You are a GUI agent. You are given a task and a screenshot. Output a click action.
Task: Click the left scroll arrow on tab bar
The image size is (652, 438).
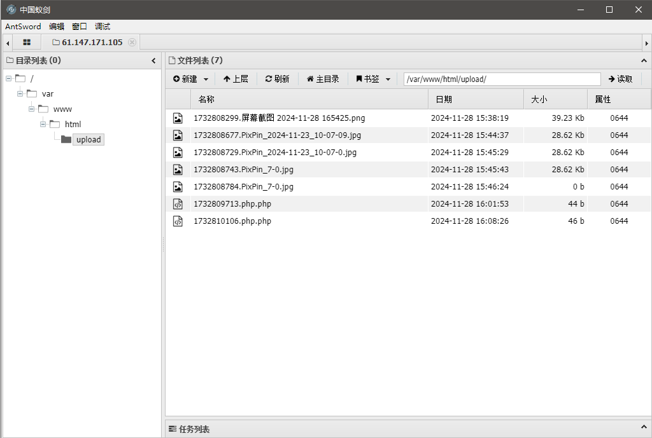8,43
